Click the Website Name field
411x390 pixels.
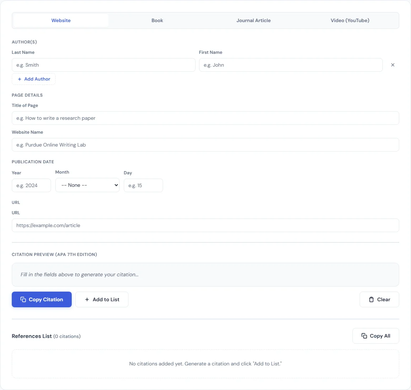pos(205,145)
